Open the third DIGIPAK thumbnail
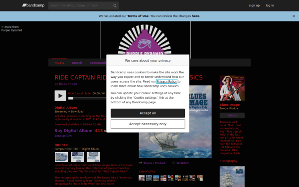 click(x=94, y=157)
